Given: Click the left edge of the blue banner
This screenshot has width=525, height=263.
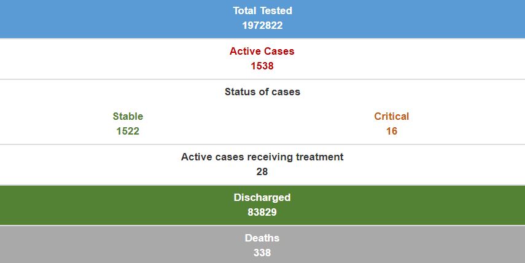Looking at the screenshot, I should coord(5,18).
